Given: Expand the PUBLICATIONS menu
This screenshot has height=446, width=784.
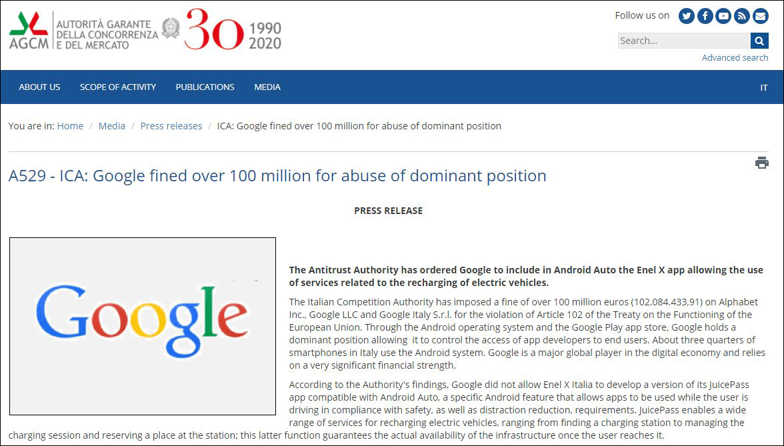Looking at the screenshot, I should click(205, 87).
